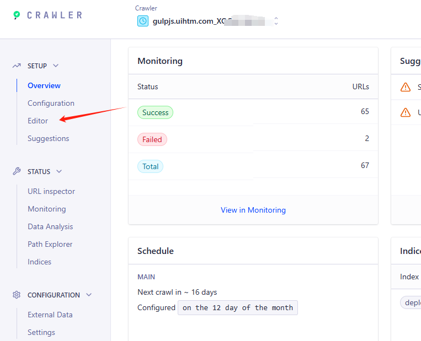Click the Status wrench icon
Viewport: 421px width, 341px height.
tap(17, 171)
